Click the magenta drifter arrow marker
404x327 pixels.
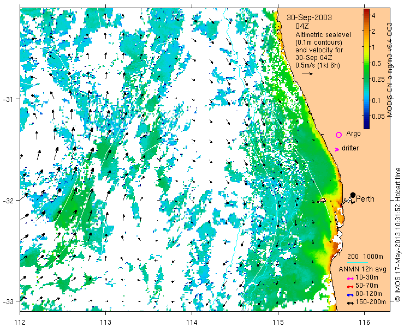click(337, 149)
